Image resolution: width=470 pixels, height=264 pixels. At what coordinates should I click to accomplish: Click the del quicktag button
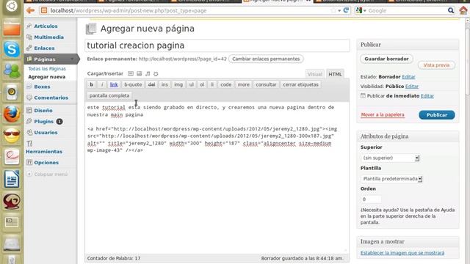pos(152,85)
